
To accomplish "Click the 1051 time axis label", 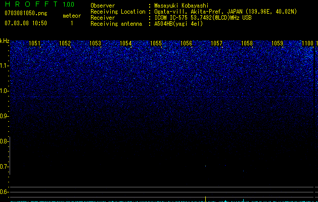I will 34,43.
